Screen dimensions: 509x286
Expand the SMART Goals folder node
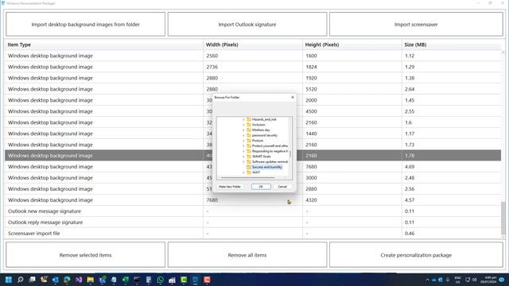coord(244,157)
